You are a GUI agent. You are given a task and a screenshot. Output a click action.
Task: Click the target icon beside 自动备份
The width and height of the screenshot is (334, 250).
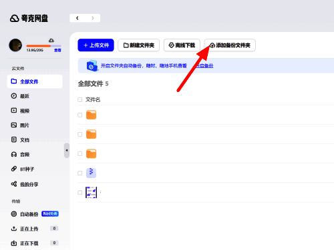pos(14,214)
